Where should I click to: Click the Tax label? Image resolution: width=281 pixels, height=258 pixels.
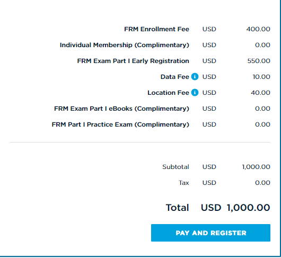click(184, 183)
